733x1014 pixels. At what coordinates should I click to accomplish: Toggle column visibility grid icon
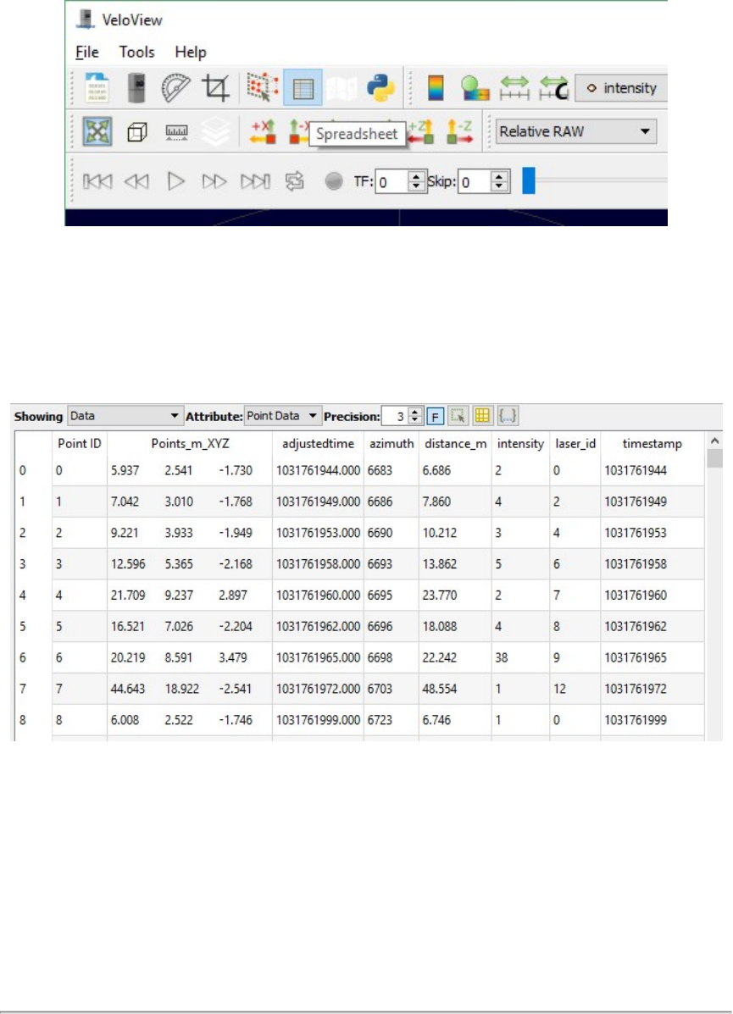(482, 416)
